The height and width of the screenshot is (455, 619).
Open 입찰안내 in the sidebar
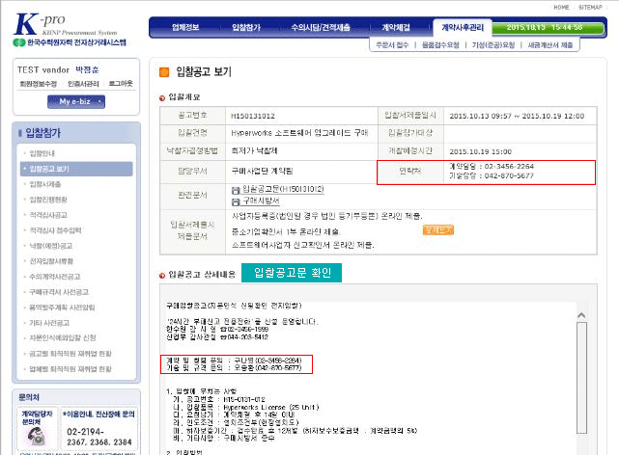tap(42, 153)
